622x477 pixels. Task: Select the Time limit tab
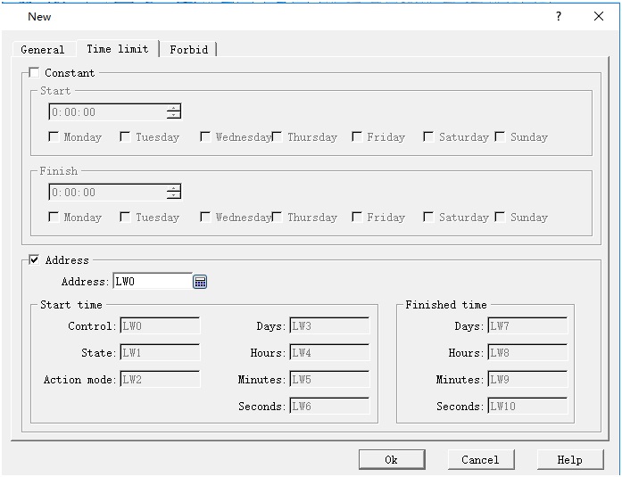[117, 49]
